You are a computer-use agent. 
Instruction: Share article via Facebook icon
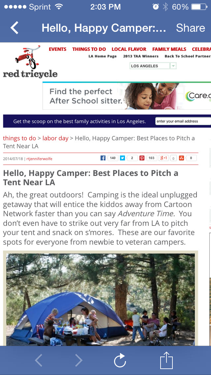103,158
